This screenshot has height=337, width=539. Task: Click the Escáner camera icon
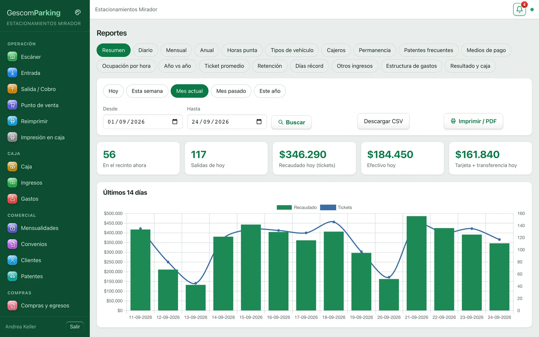pos(13,57)
